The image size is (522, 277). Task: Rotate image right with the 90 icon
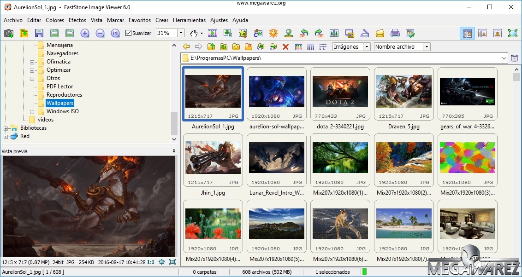[319, 33]
